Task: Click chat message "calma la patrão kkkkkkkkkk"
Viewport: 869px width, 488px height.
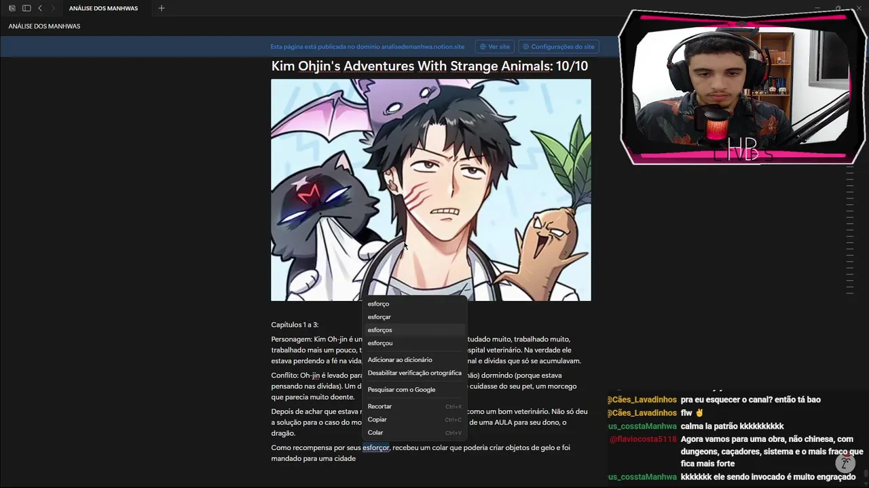Action: 732,426
